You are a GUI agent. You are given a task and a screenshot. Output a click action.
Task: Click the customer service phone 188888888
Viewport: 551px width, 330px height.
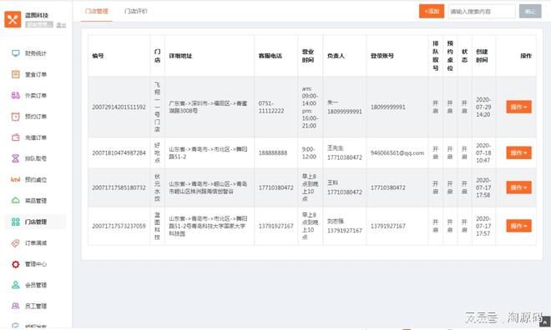click(x=273, y=152)
